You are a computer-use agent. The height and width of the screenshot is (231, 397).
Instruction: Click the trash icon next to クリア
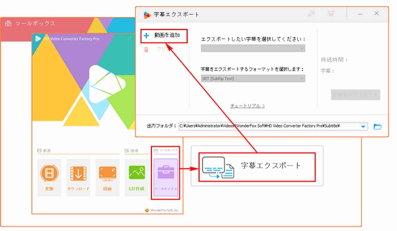(146, 50)
